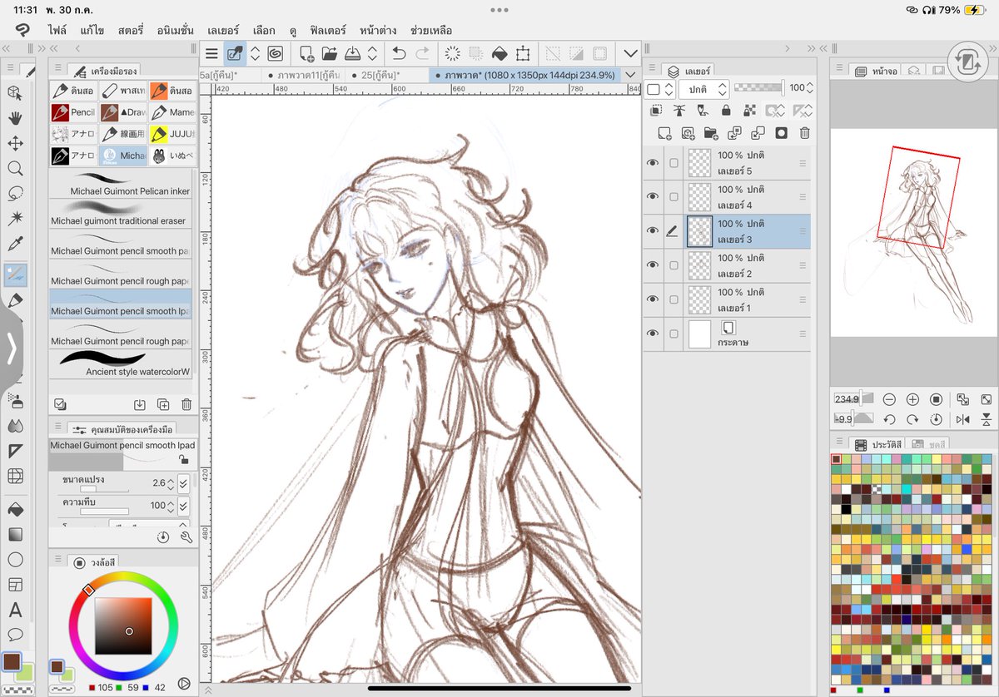Click the Fill icon in command bar
Screen dimensions: 999x697
coord(499,54)
